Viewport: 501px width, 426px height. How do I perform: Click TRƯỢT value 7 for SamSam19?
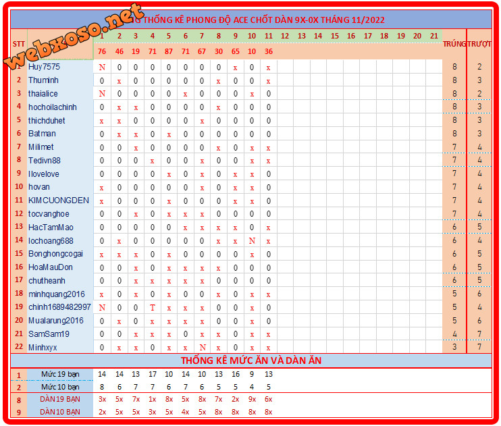coord(479,334)
